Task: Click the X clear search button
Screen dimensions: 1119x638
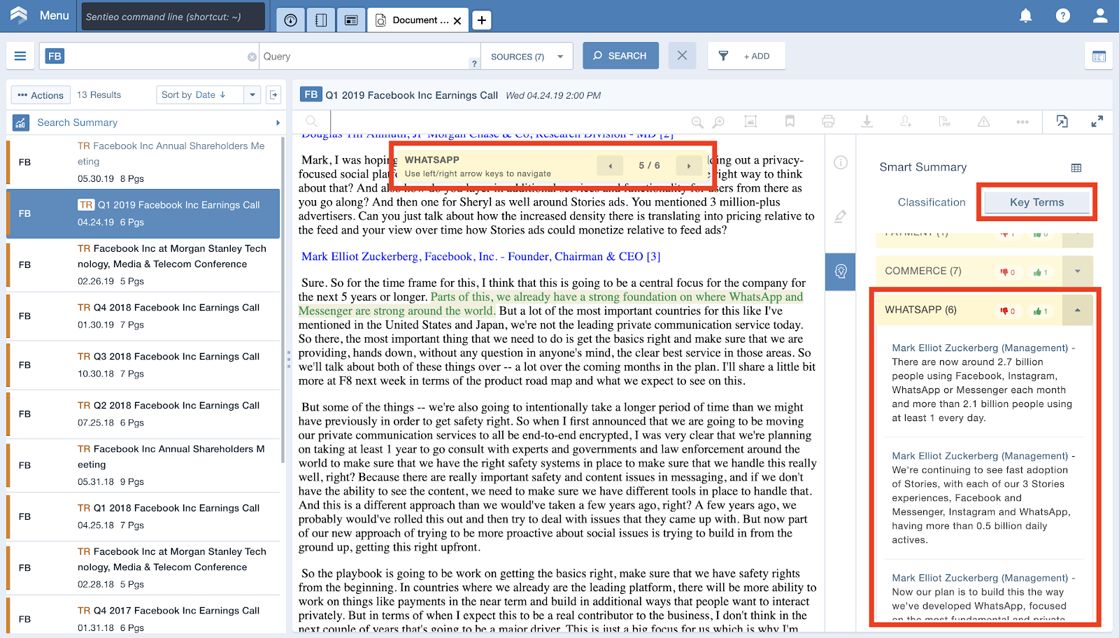Action: tap(682, 56)
